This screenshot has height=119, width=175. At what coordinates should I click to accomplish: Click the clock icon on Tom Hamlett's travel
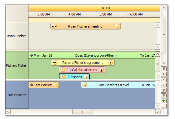click(x=85, y=85)
